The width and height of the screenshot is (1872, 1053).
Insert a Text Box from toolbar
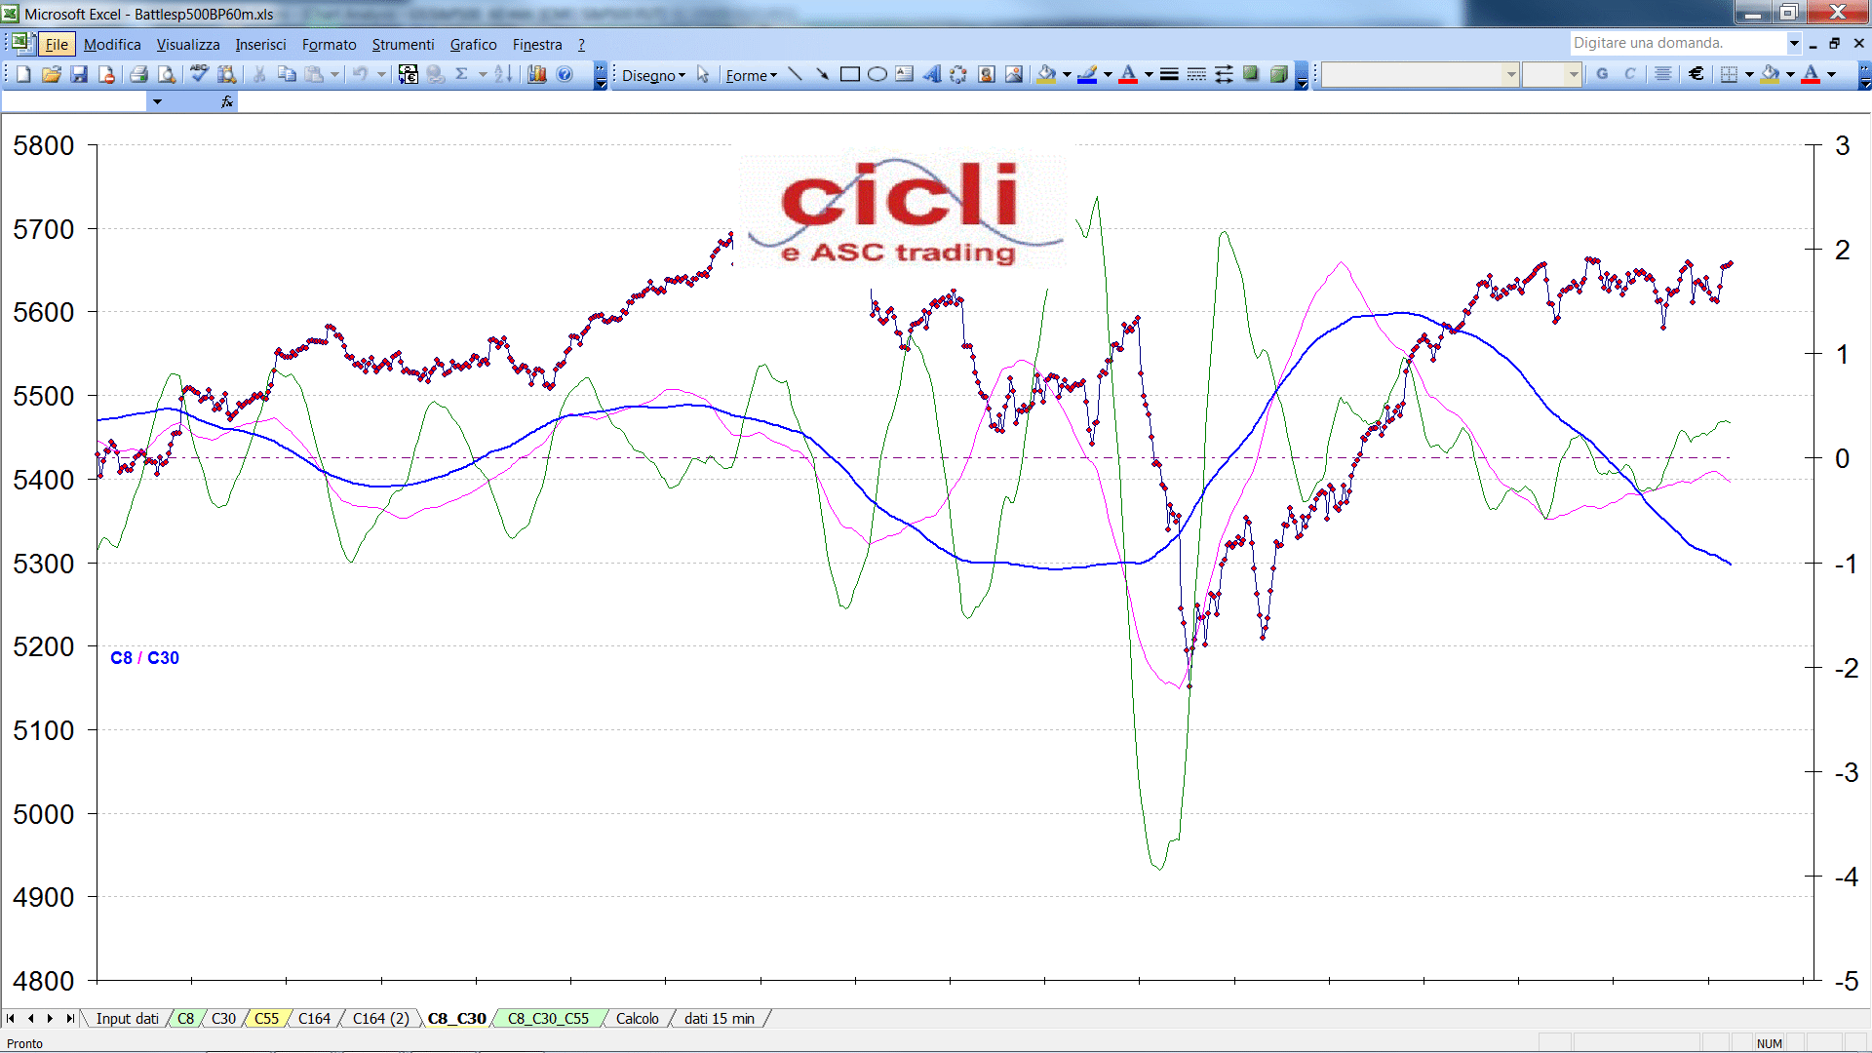pos(904,74)
